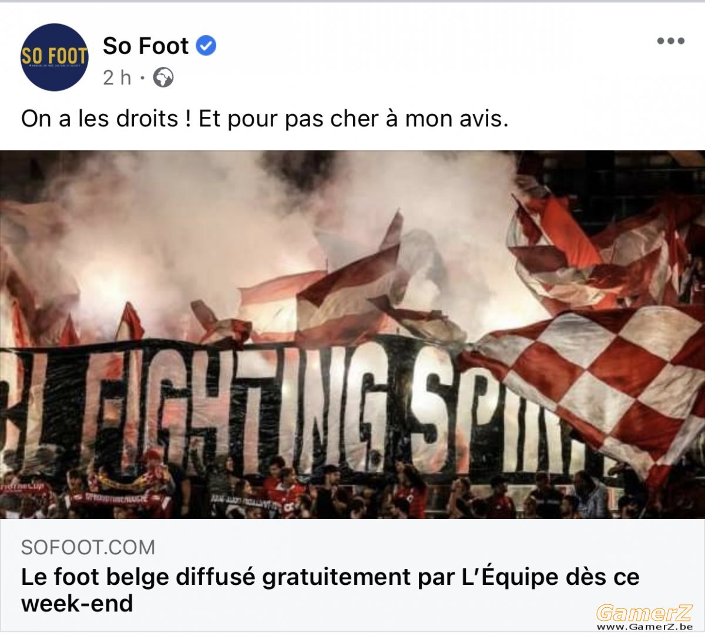Open the So Foot page name
The width and height of the screenshot is (705, 636).
(x=146, y=46)
